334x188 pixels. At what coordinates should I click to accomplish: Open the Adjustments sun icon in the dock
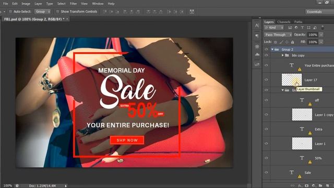click(257, 46)
